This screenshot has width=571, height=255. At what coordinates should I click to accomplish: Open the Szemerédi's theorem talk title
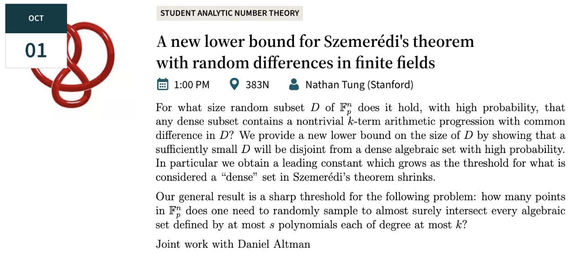point(315,51)
